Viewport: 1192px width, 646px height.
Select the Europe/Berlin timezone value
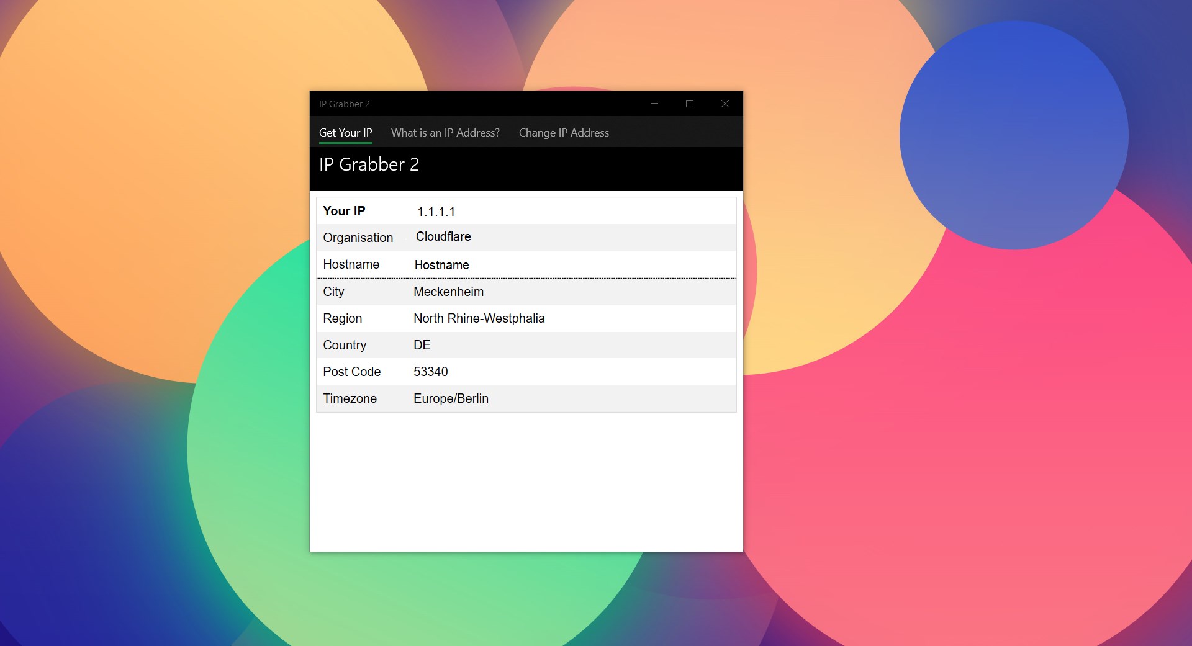pyautogui.click(x=451, y=398)
